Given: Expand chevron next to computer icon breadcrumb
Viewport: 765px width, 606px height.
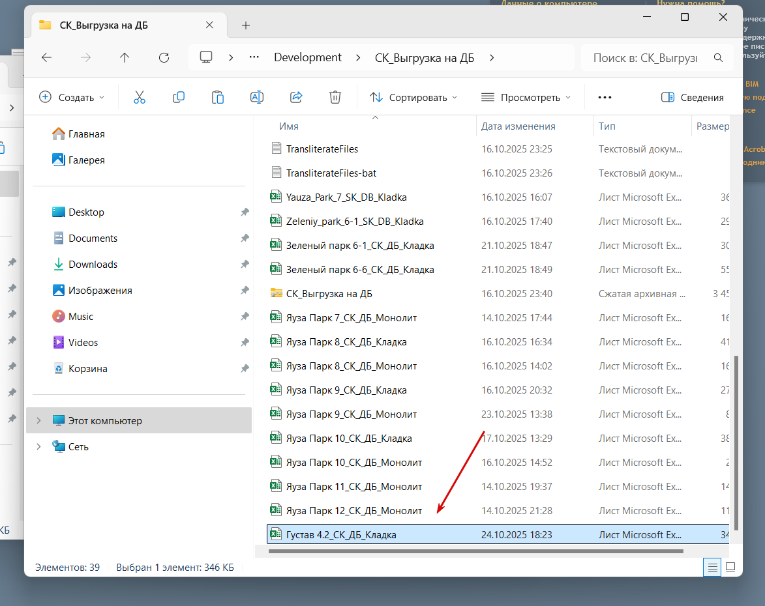Looking at the screenshot, I should click(x=231, y=57).
